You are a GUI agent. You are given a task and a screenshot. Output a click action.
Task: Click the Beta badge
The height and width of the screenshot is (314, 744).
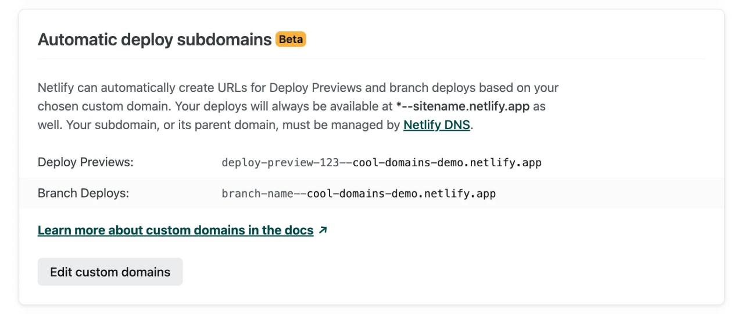tap(291, 40)
